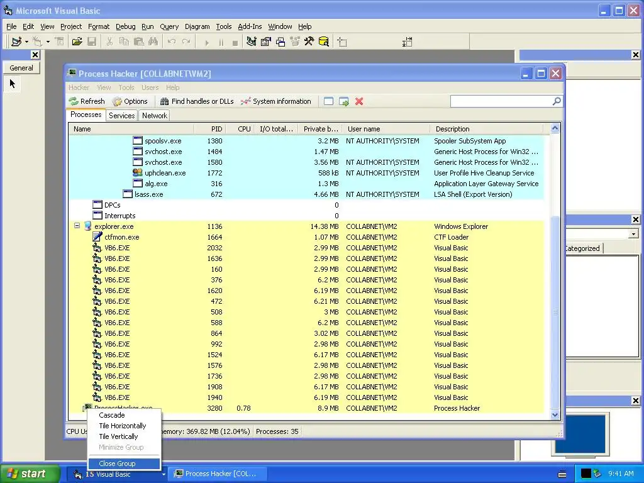Click the End (stop) icon
The image size is (644, 483).
235,42
